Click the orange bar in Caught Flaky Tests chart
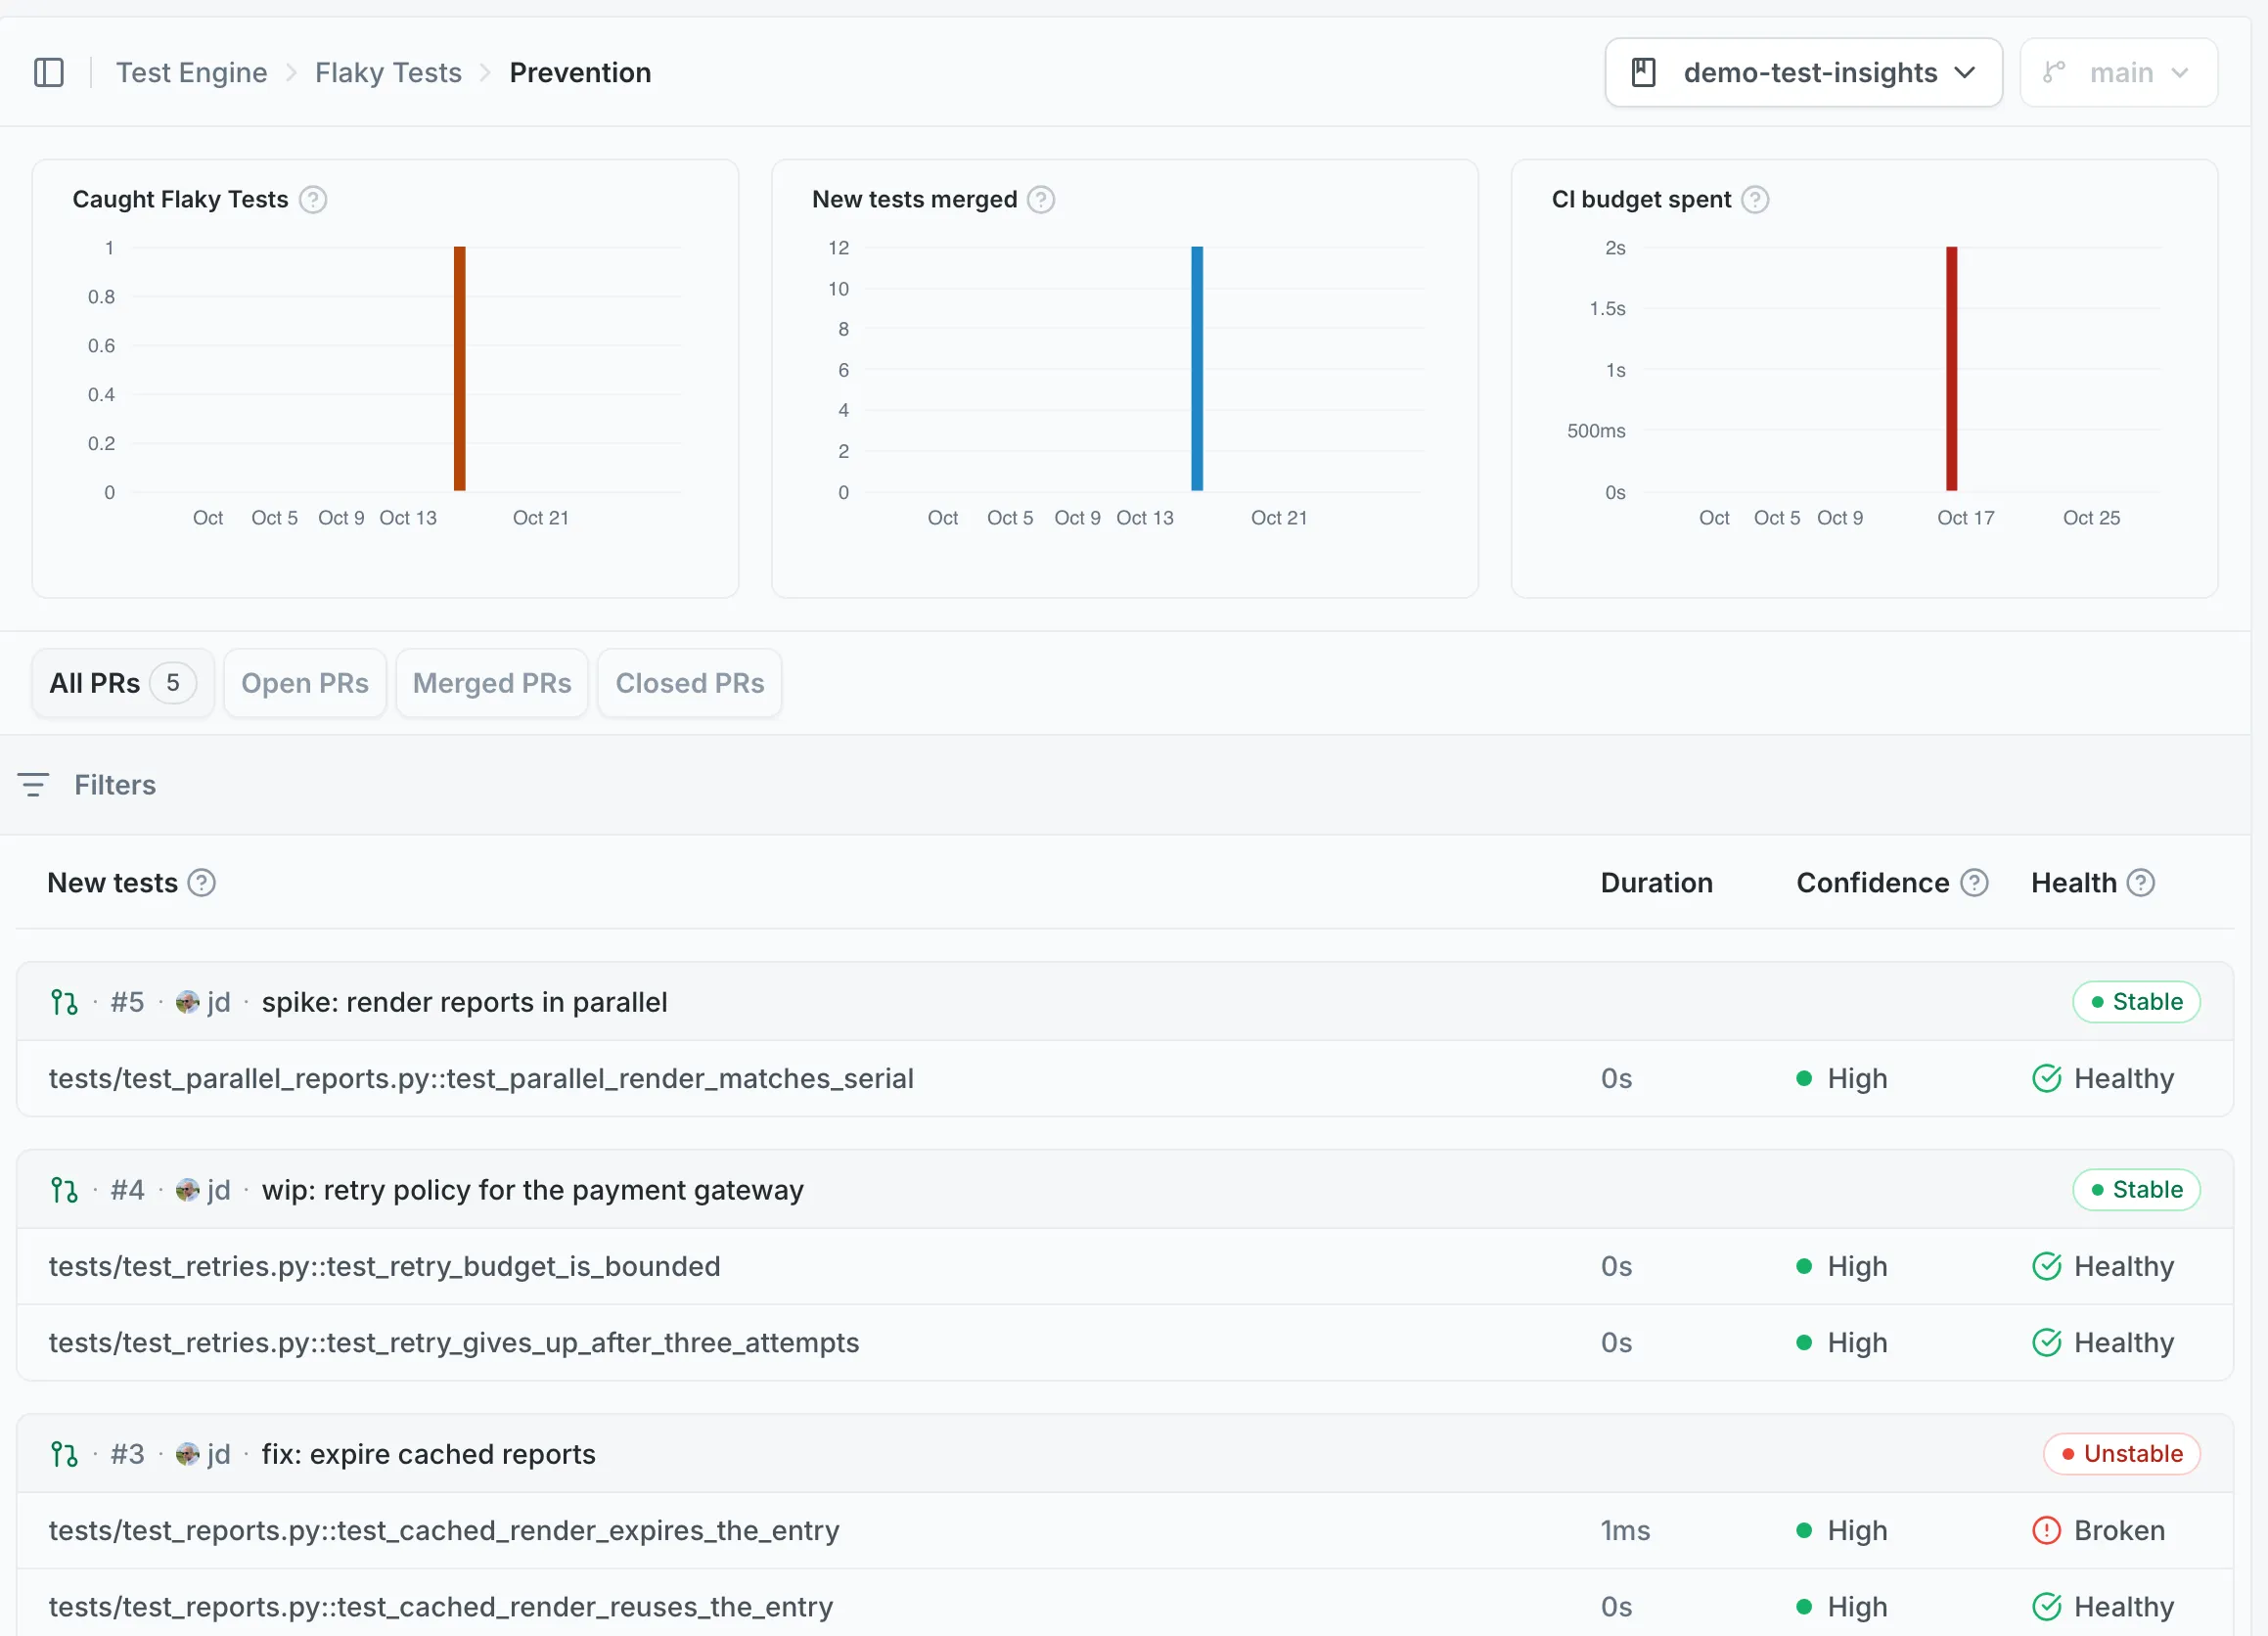Image resolution: width=2268 pixels, height=1636 pixels. (460, 369)
